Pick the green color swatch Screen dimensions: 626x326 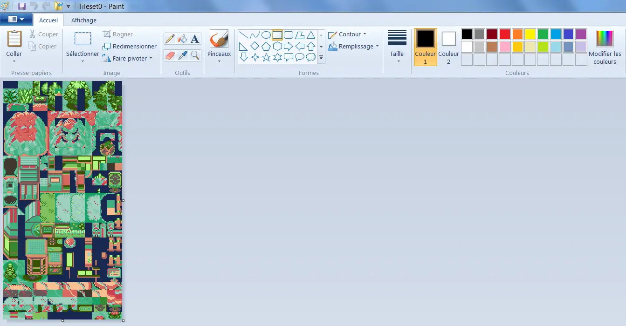point(543,34)
